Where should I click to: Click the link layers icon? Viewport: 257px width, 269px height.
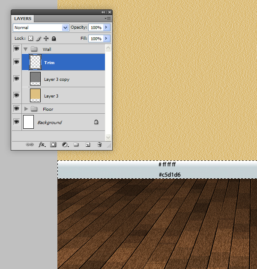pyautogui.click(x=30, y=145)
